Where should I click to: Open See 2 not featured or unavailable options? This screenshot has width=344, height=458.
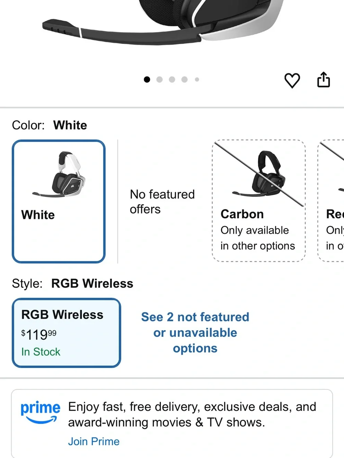point(195,332)
